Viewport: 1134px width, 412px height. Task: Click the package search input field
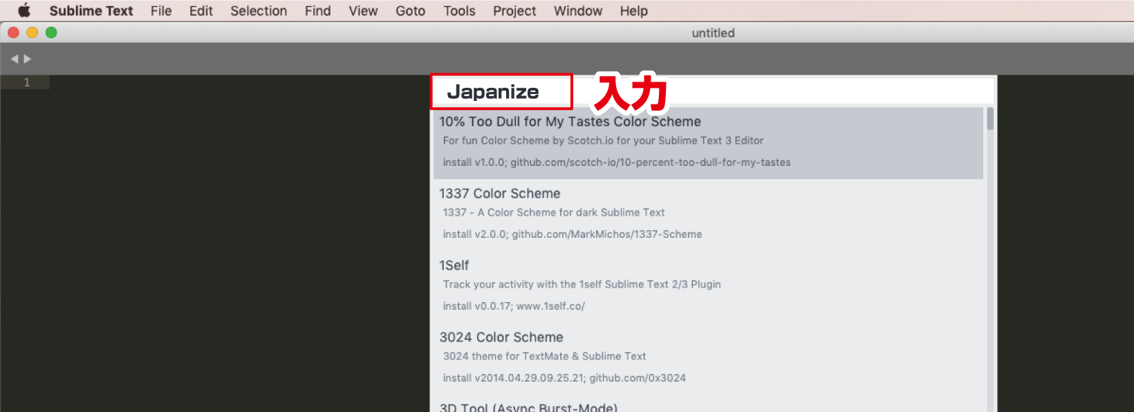[712, 91]
